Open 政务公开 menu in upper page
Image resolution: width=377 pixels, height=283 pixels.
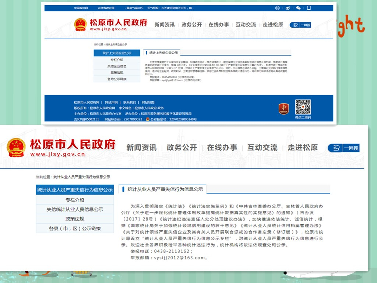191,25
